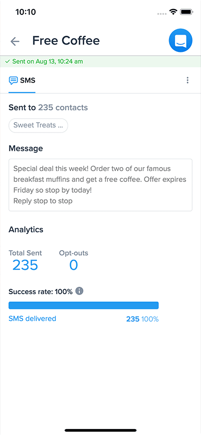Click the Free Coffee campaign title
This screenshot has height=437, width=201.
pos(66,41)
